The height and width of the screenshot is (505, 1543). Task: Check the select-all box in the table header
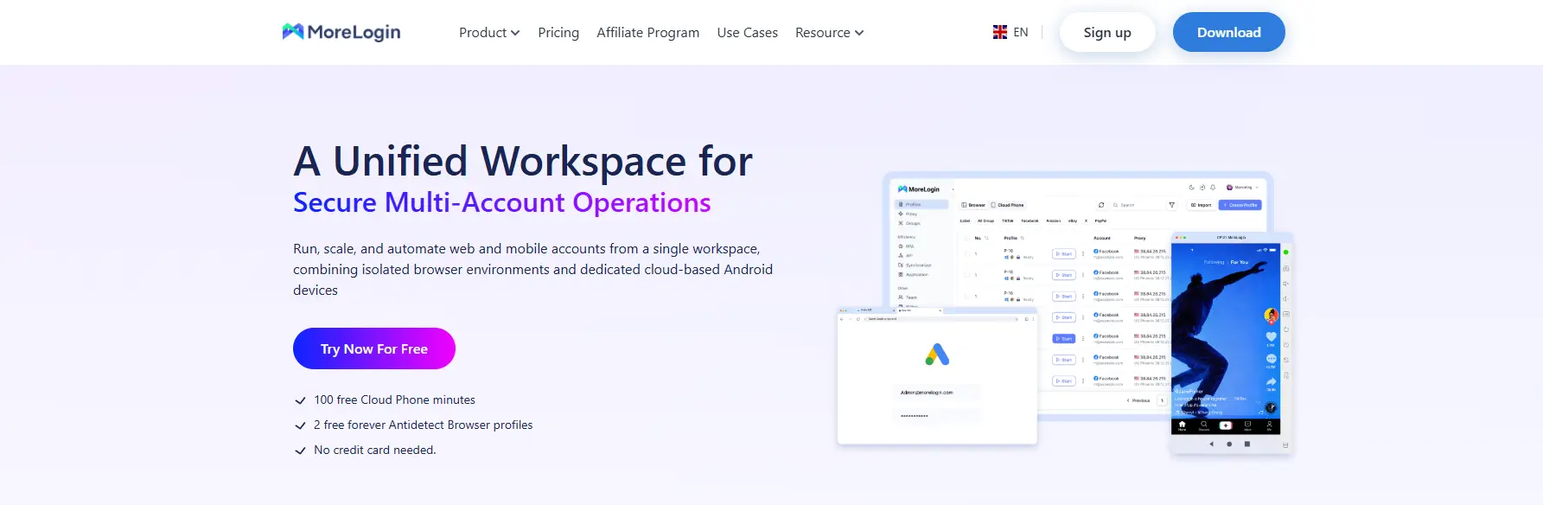pos(967,238)
